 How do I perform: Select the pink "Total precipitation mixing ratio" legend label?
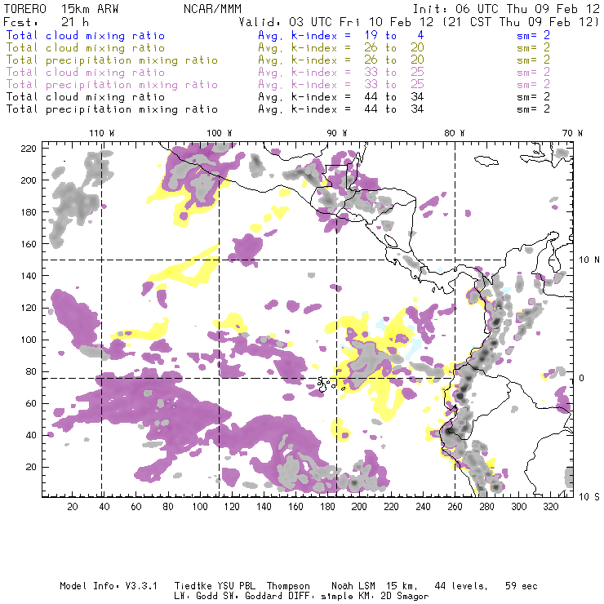tap(112, 85)
